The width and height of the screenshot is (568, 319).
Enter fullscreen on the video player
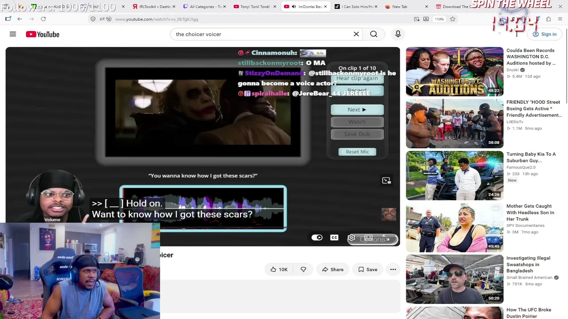(386, 238)
